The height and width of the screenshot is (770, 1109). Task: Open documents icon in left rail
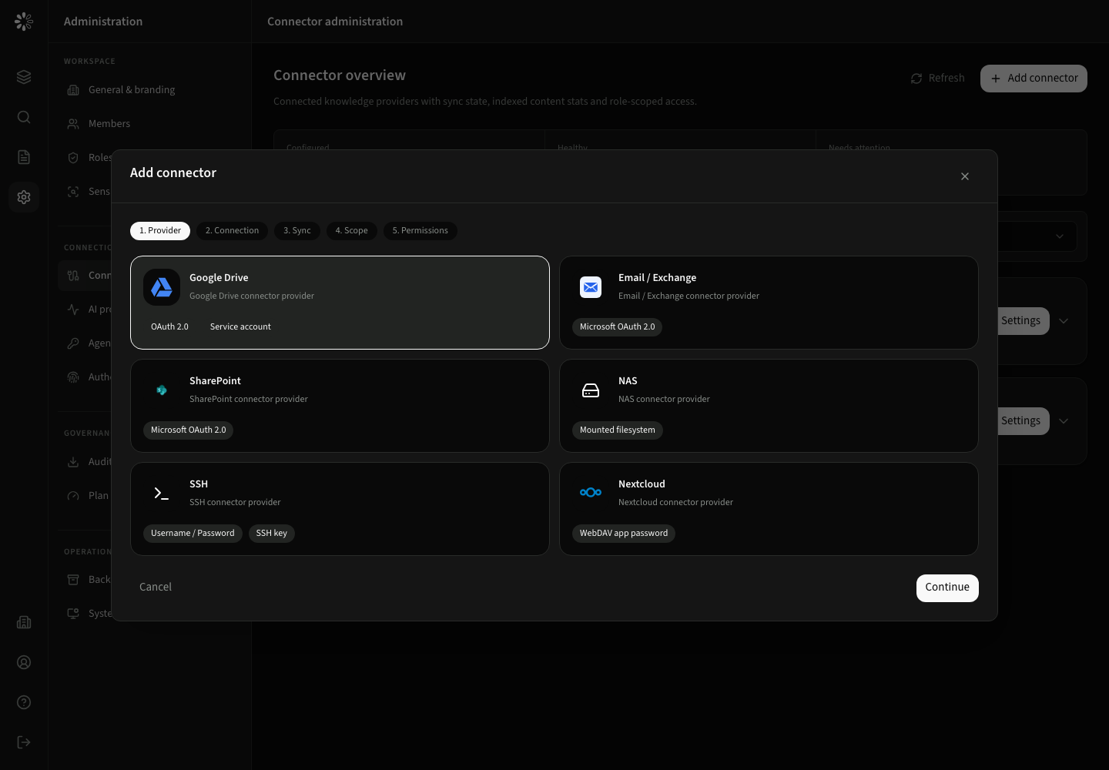pyautogui.click(x=24, y=157)
